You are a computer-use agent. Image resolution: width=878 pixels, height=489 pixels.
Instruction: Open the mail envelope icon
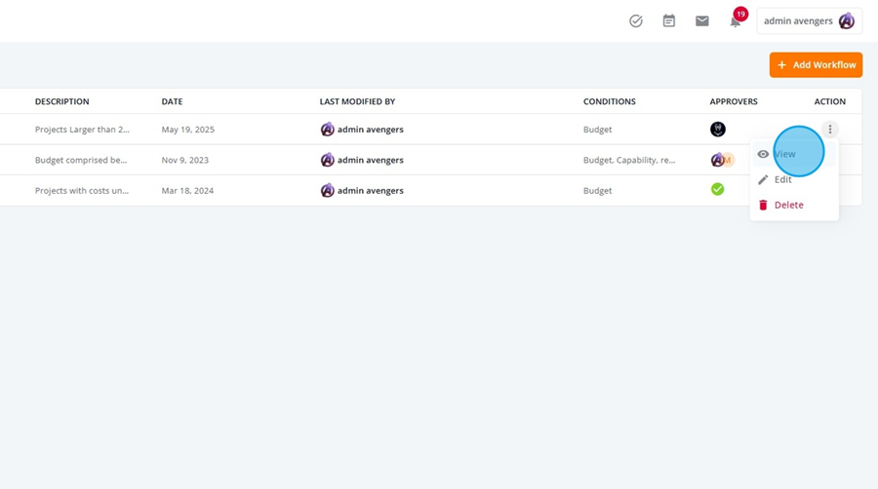tap(702, 21)
